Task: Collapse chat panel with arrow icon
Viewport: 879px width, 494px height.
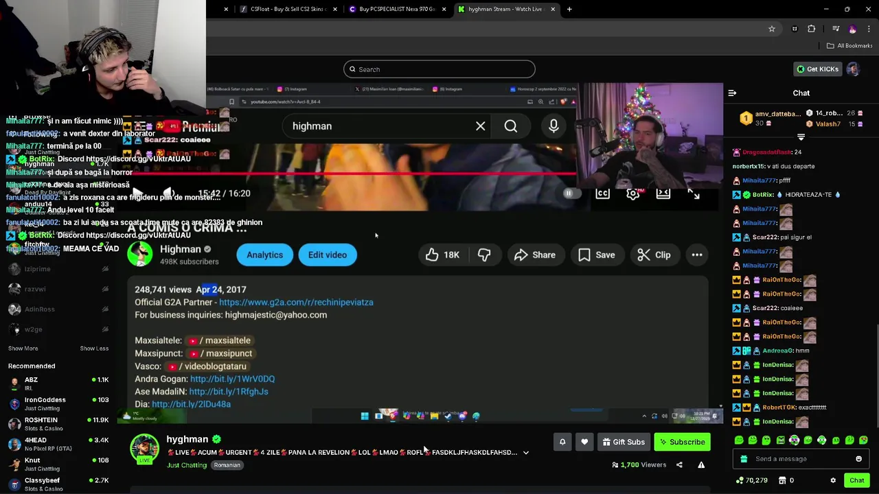Action: [x=732, y=93]
